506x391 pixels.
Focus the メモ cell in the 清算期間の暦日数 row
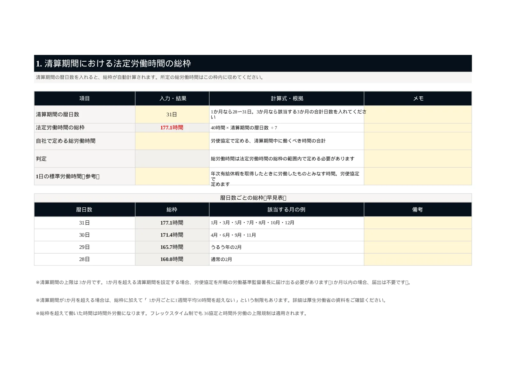[418, 114]
